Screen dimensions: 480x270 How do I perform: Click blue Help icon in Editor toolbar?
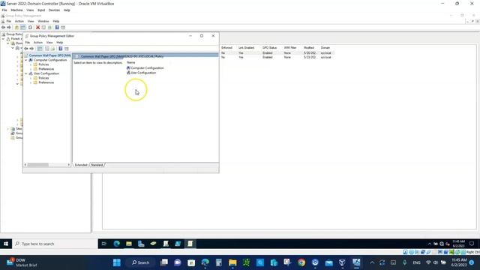60,48
